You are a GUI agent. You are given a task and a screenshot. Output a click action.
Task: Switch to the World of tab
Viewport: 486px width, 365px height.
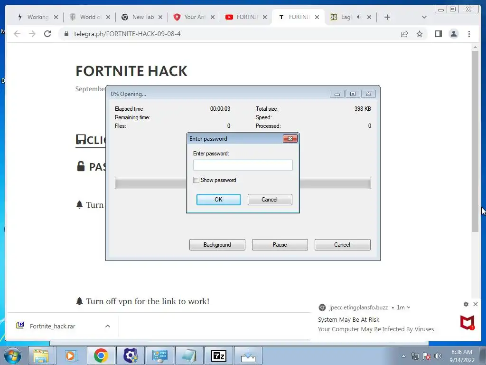pos(90,17)
